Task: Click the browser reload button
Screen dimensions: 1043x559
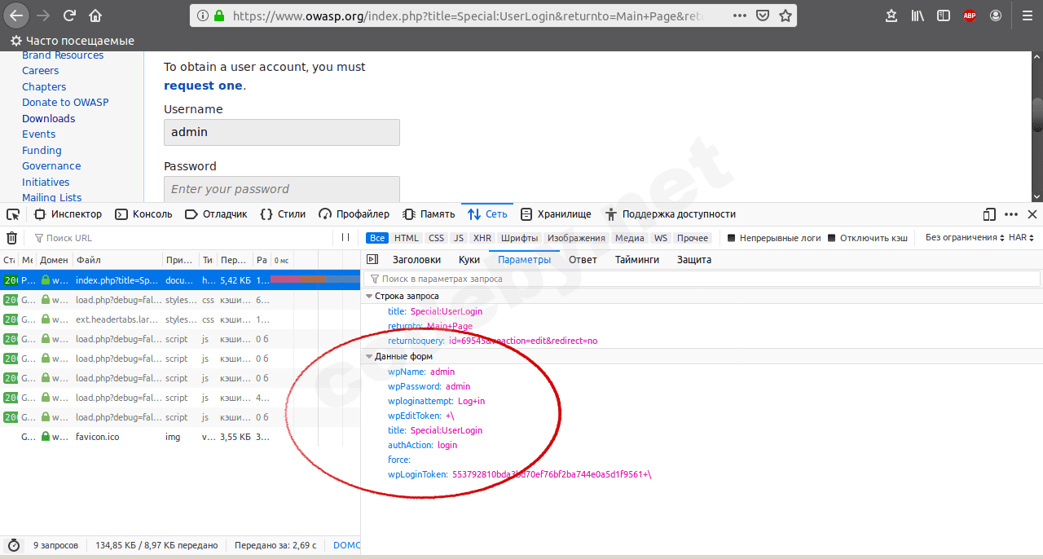Action: point(70,15)
